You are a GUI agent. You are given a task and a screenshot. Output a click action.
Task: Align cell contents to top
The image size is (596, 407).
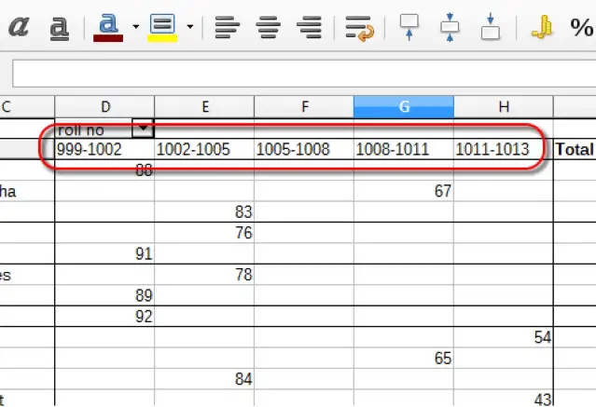tap(409, 27)
